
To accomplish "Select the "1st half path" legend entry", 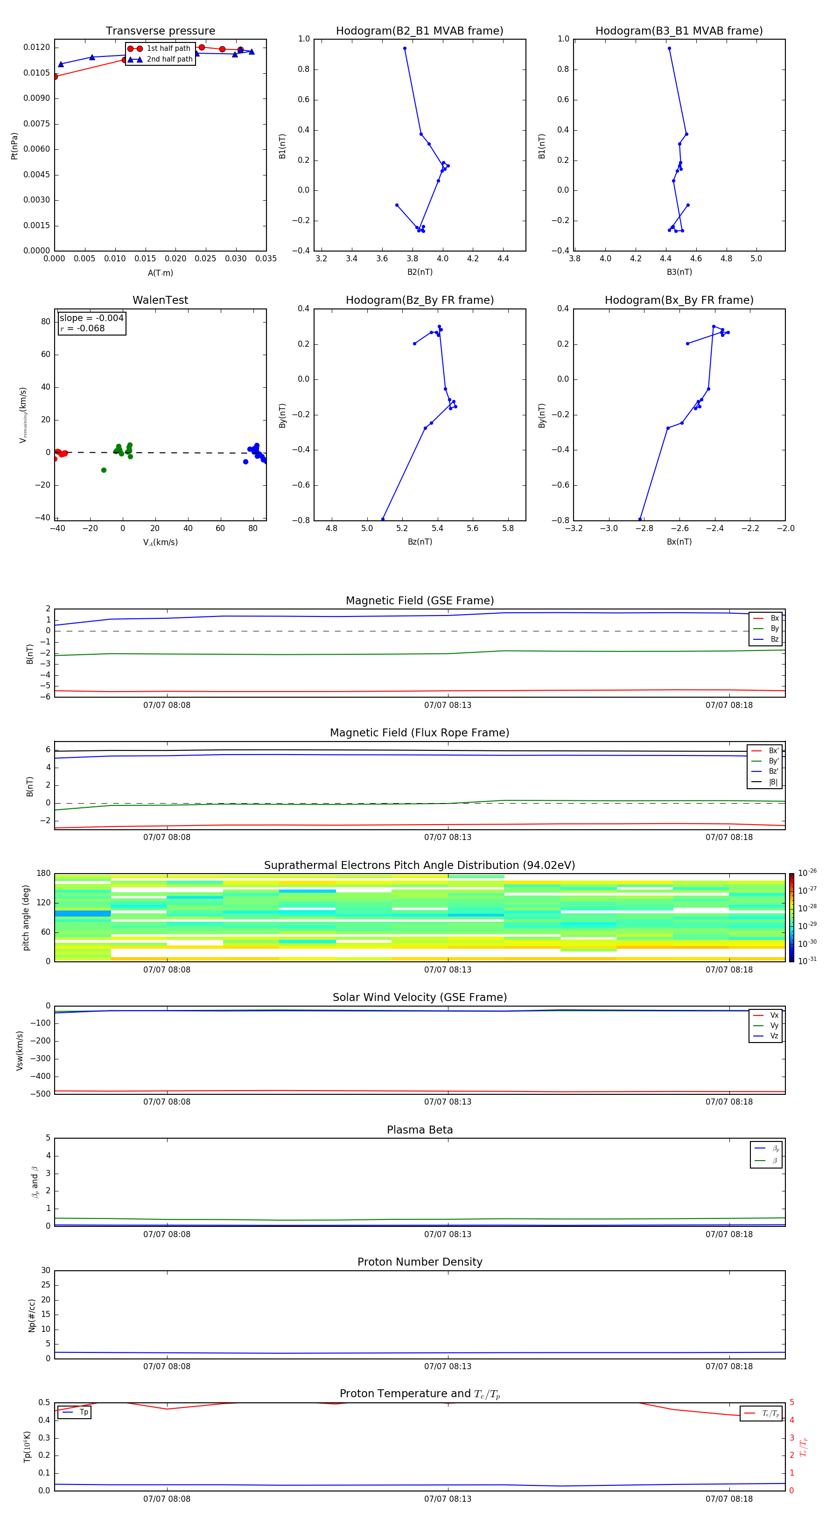I will [x=159, y=49].
